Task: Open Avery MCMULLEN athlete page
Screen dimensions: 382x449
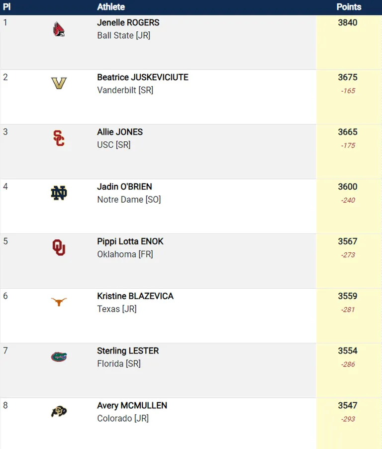Action: coord(132,406)
